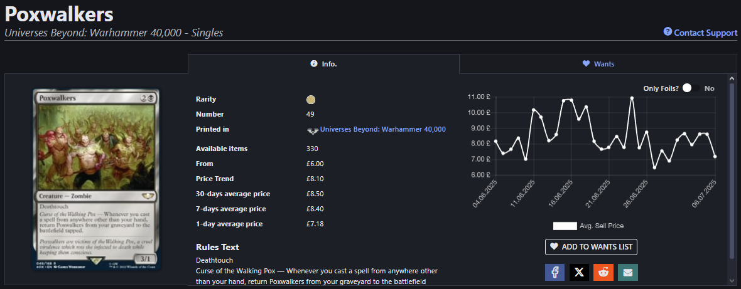The width and height of the screenshot is (741, 289).
Task: Share the card on X
Action: 580,272
